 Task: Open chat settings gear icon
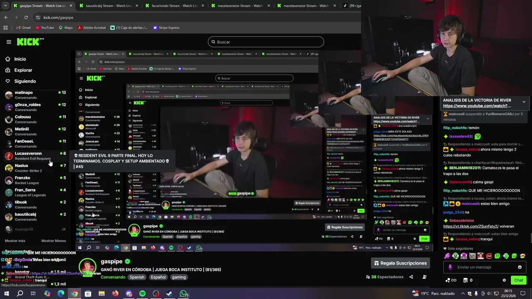(x=504, y=280)
